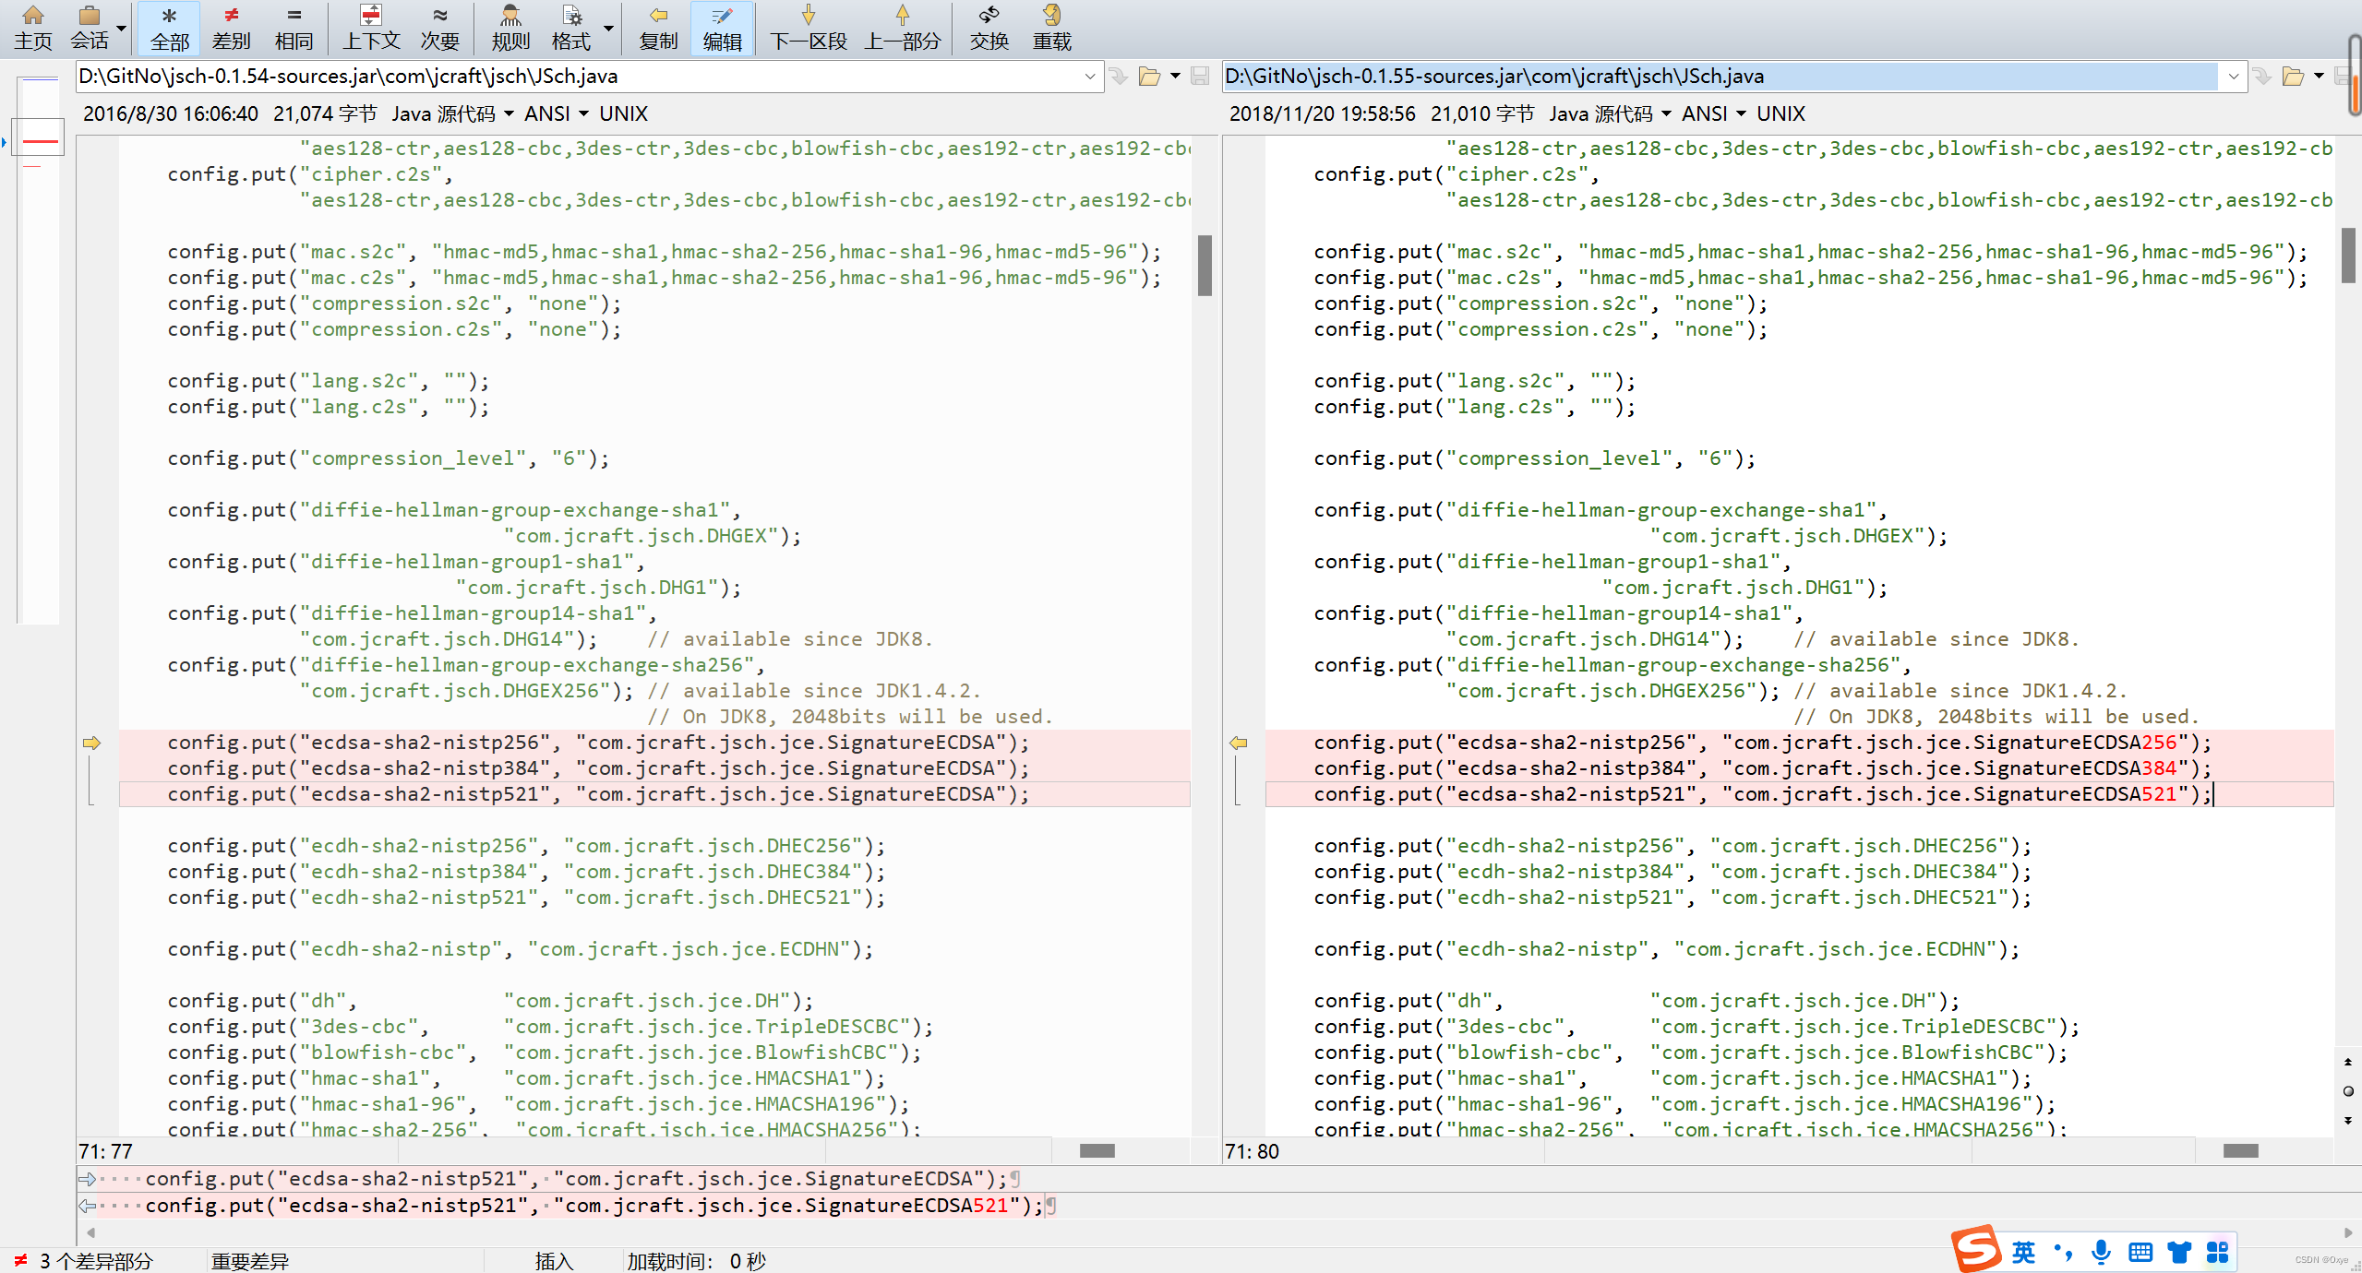
Task: Expand the left file path dropdown
Action: [x=1090, y=77]
